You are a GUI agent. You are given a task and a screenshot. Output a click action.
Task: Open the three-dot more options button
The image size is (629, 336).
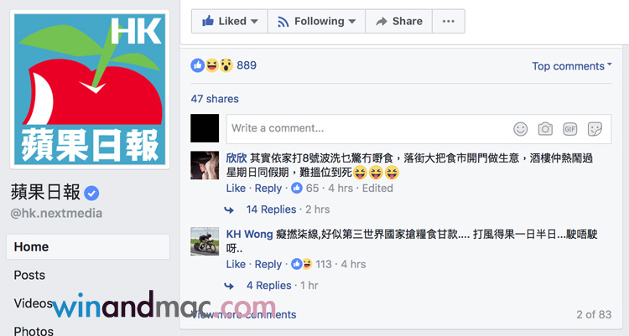tap(449, 21)
